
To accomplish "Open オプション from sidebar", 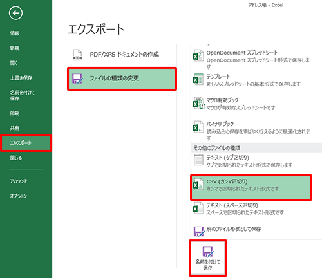I will click(19, 196).
